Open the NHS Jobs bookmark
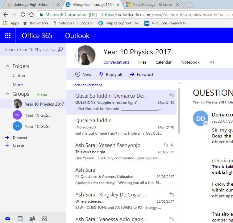 165,23
